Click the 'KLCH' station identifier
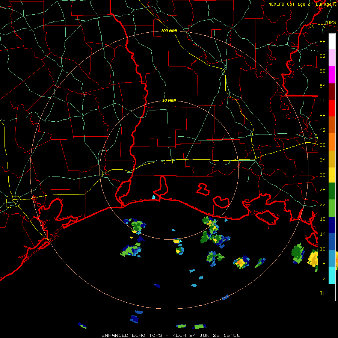Screen dimensions: 338x338 180,335
